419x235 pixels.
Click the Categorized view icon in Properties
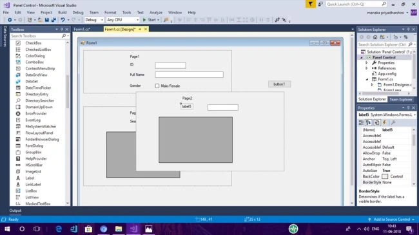pyautogui.click(x=361, y=122)
